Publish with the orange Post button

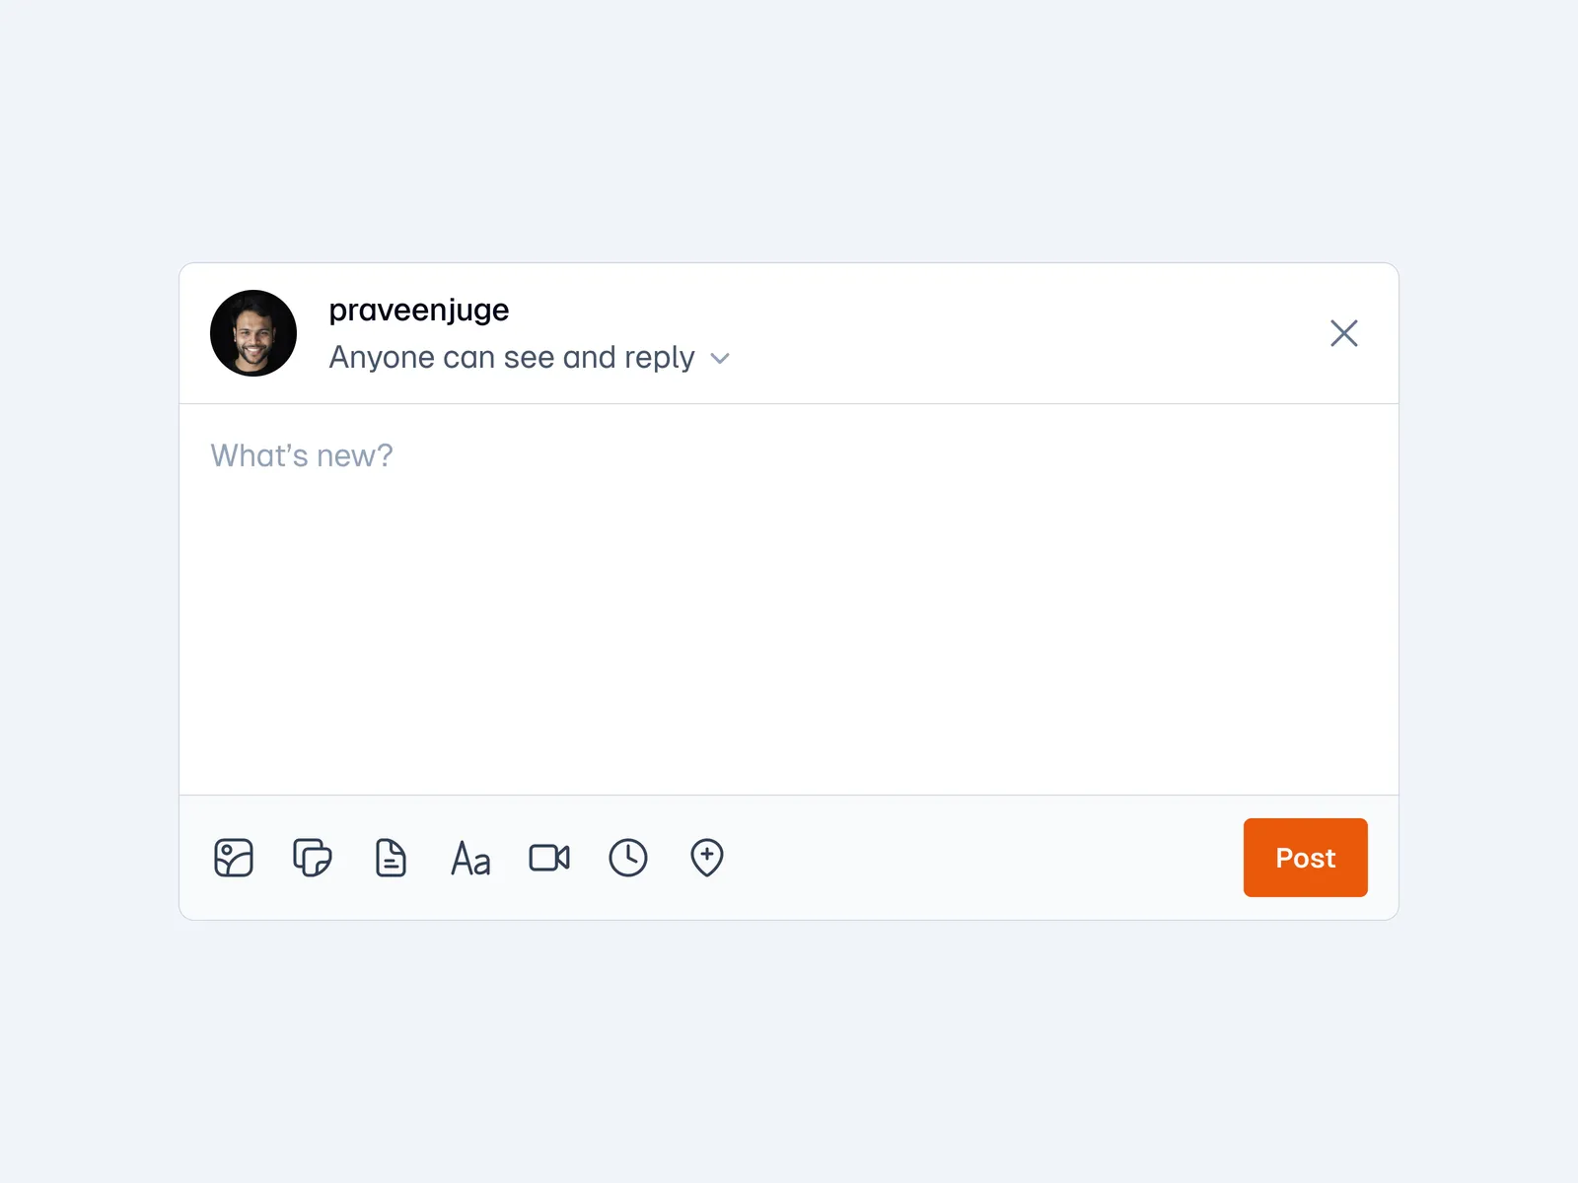tap(1305, 858)
